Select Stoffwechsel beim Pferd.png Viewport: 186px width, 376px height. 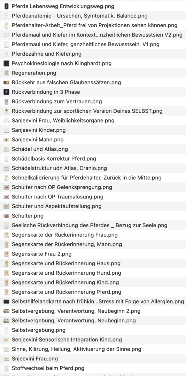click(x=93, y=368)
